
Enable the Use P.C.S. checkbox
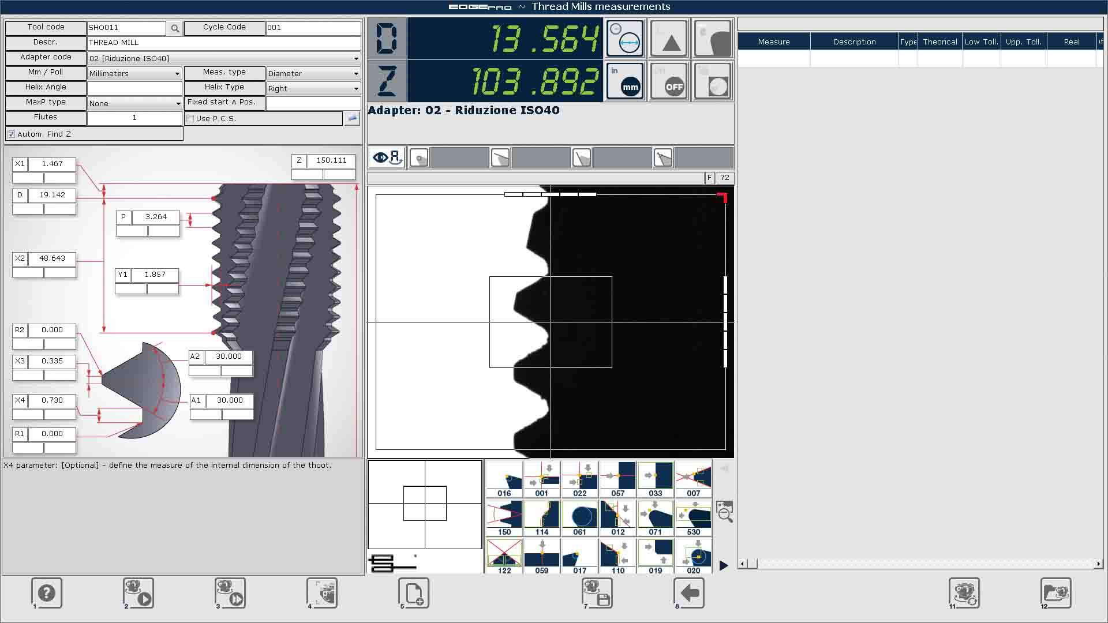(x=190, y=119)
